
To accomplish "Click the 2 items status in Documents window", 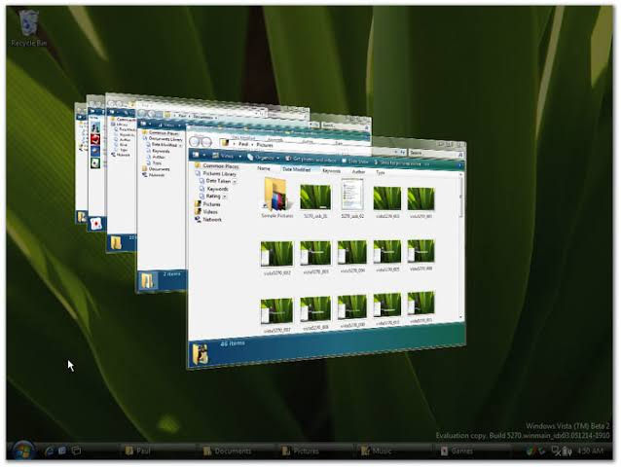I will pyautogui.click(x=171, y=273).
